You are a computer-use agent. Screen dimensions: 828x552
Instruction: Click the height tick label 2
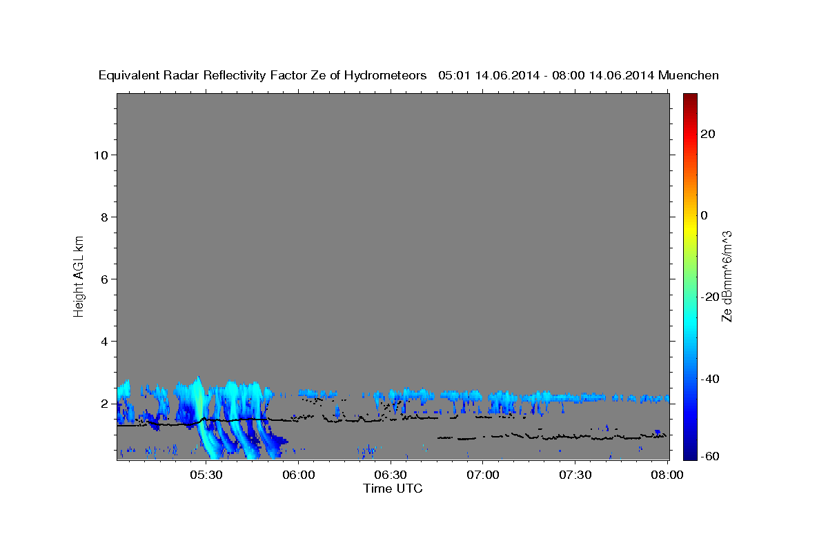click(x=105, y=403)
